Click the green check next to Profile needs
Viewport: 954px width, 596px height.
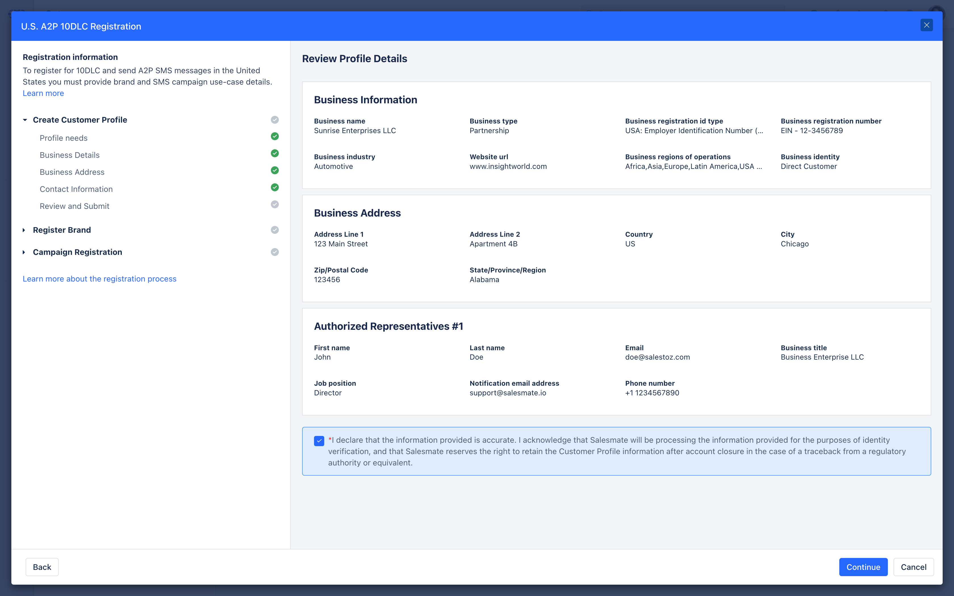click(275, 137)
